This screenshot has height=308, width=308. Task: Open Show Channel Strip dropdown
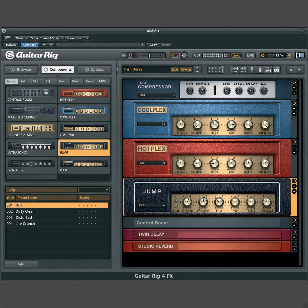(x=47, y=38)
